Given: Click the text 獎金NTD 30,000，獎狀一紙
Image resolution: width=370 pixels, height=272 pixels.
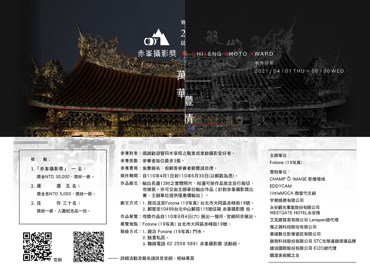Looking at the screenshot, I should click(65, 176).
